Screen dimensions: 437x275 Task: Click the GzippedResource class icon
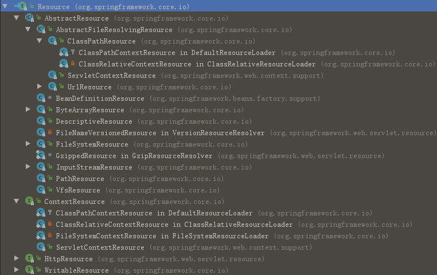(x=41, y=156)
